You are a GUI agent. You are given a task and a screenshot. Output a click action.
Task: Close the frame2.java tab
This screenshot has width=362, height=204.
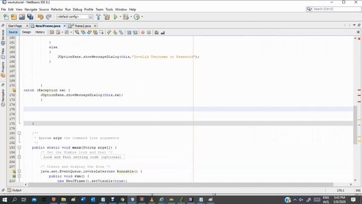coord(95,26)
